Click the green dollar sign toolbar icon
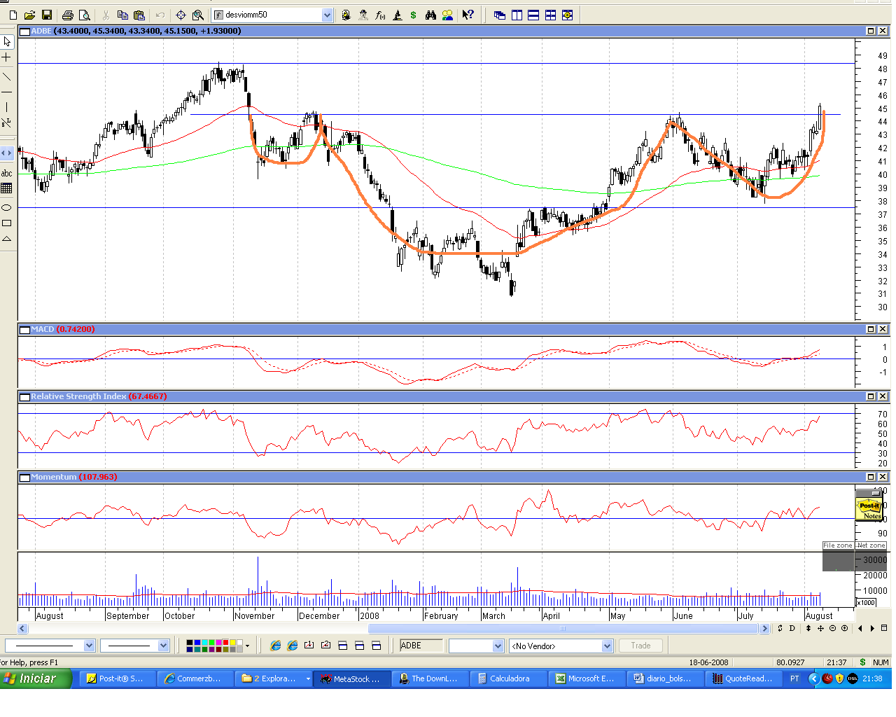The width and height of the screenshot is (896, 717). [414, 15]
